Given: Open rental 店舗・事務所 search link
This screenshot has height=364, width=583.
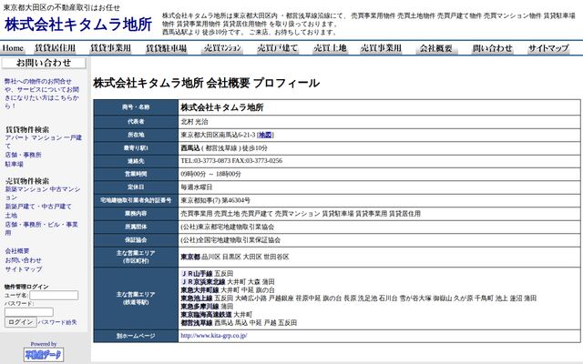Looking at the screenshot, I should tap(23, 155).
